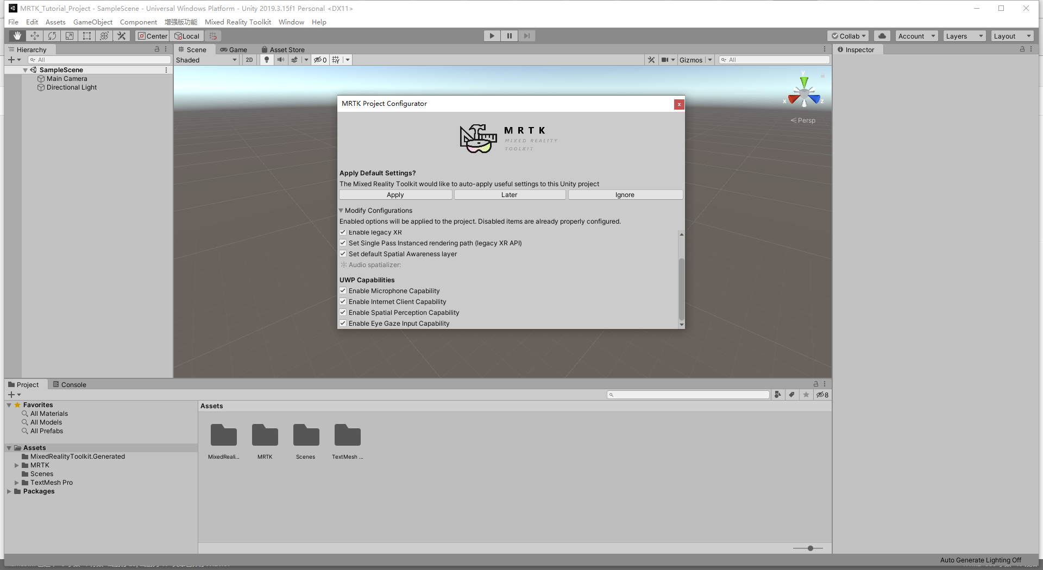Image resolution: width=1043 pixels, height=570 pixels.
Task: Open Scene component tools icon near Gizmos
Action: (x=651, y=60)
